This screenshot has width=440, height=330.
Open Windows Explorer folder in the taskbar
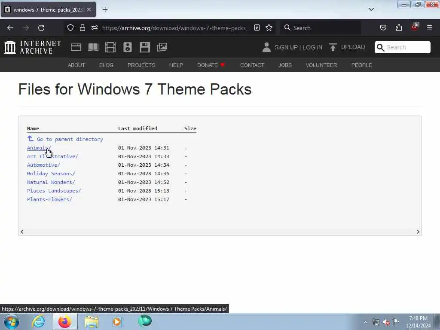92,322
